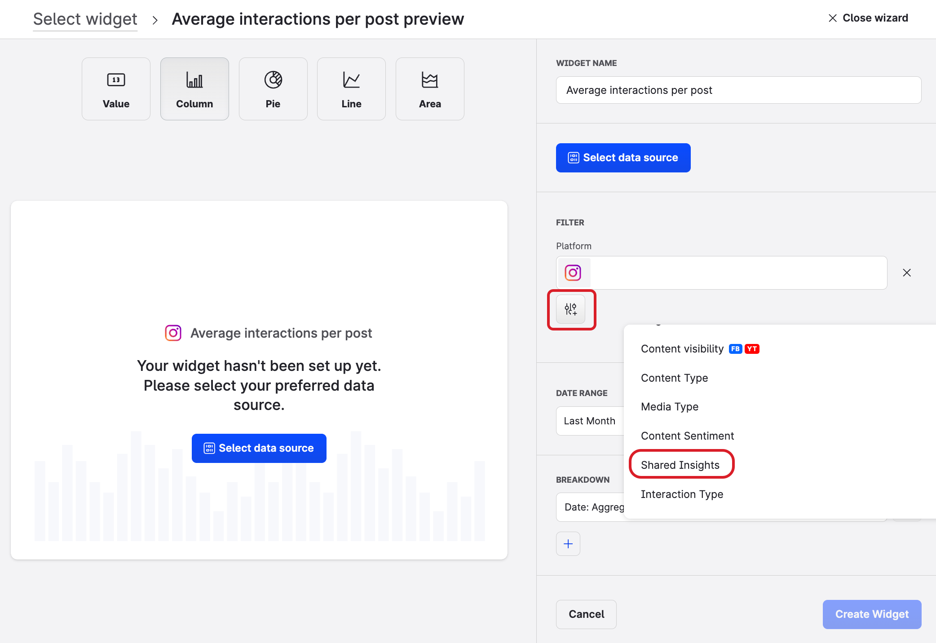Remove Platform filter with X icon
936x643 pixels.
click(907, 273)
